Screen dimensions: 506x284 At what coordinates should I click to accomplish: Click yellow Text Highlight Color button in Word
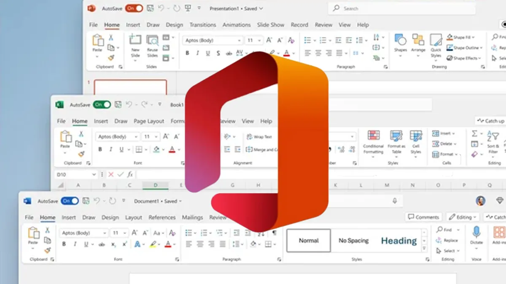click(153, 244)
